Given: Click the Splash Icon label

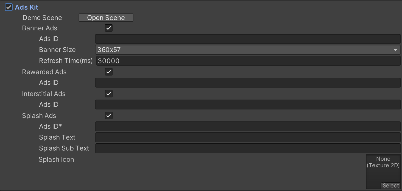Looking at the screenshot, I should coord(56,160).
